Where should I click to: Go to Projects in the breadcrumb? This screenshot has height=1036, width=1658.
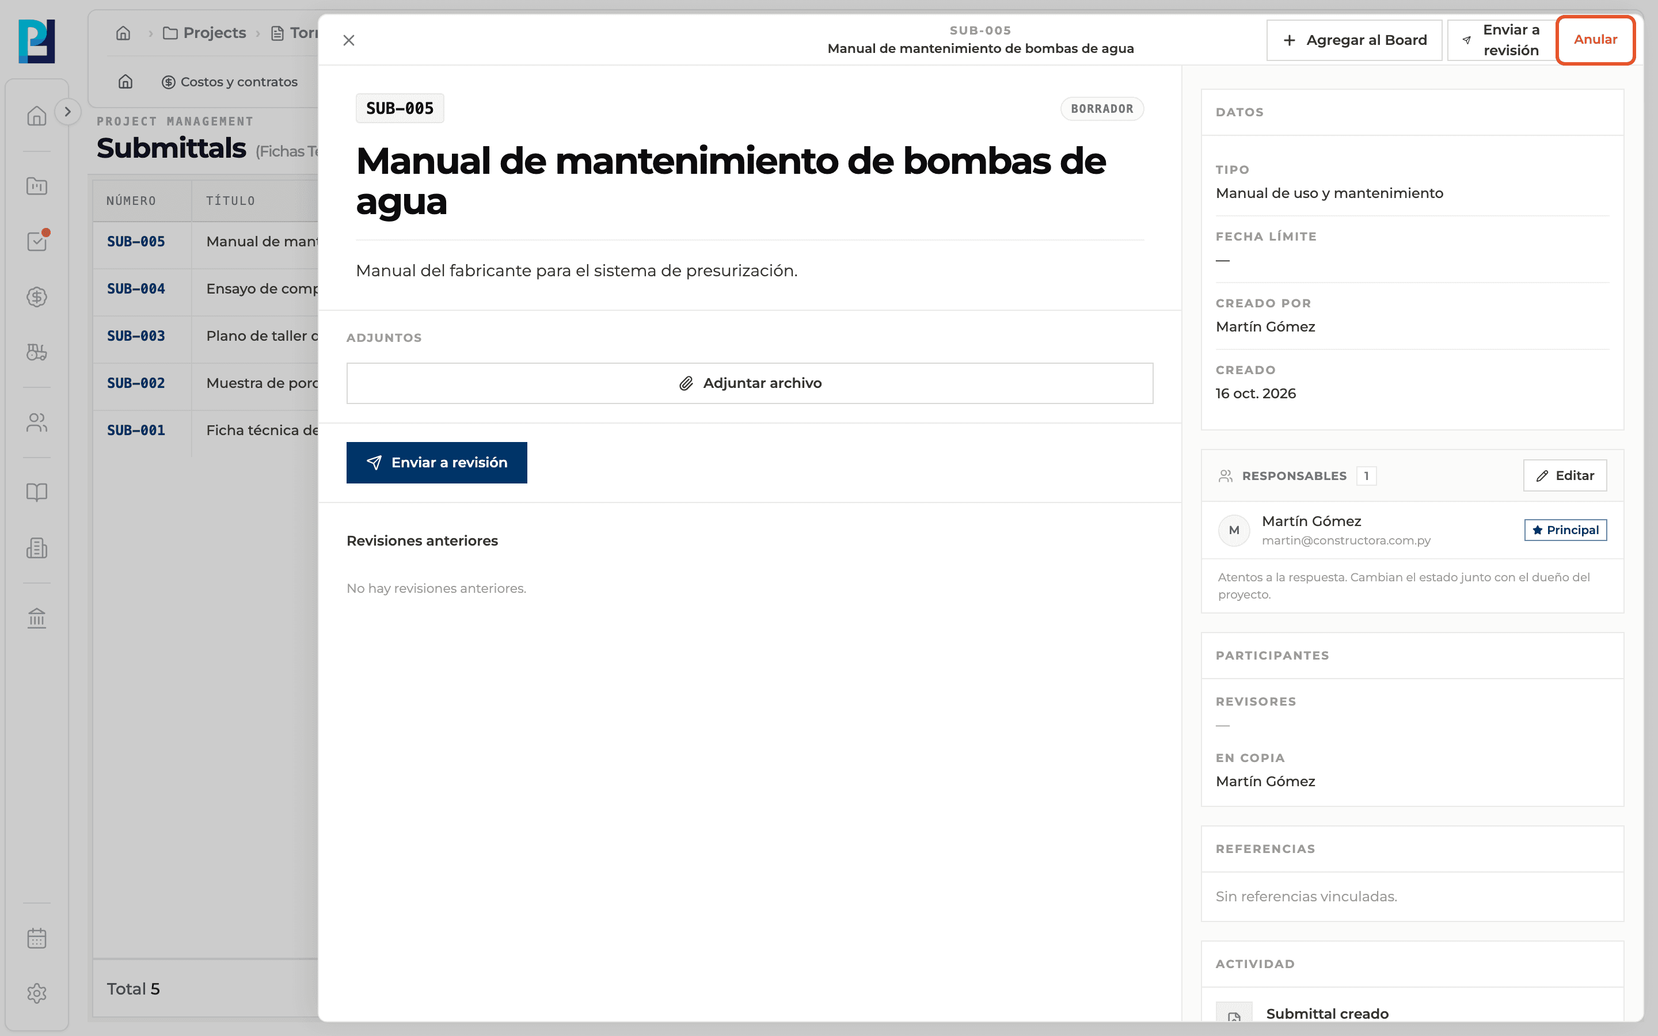coord(205,33)
